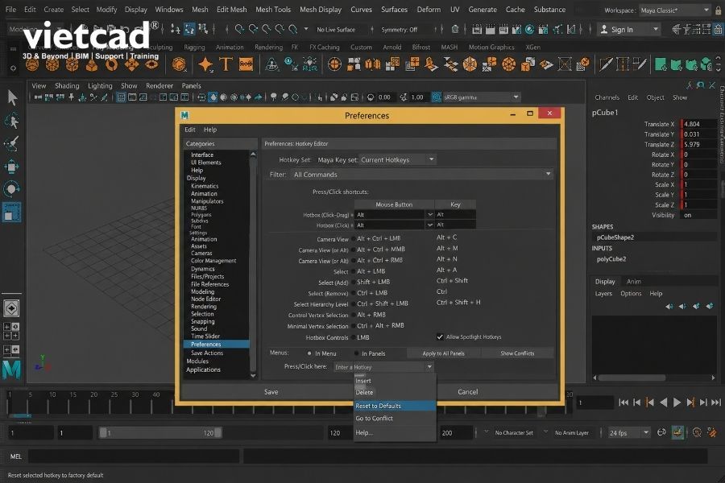725x483 pixels.
Task: Activate the Lasso select tool
Action: (x=11, y=121)
